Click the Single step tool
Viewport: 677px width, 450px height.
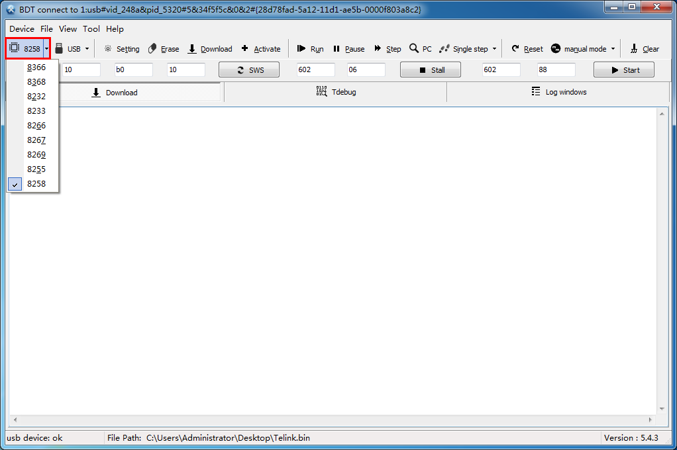[464, 49]
